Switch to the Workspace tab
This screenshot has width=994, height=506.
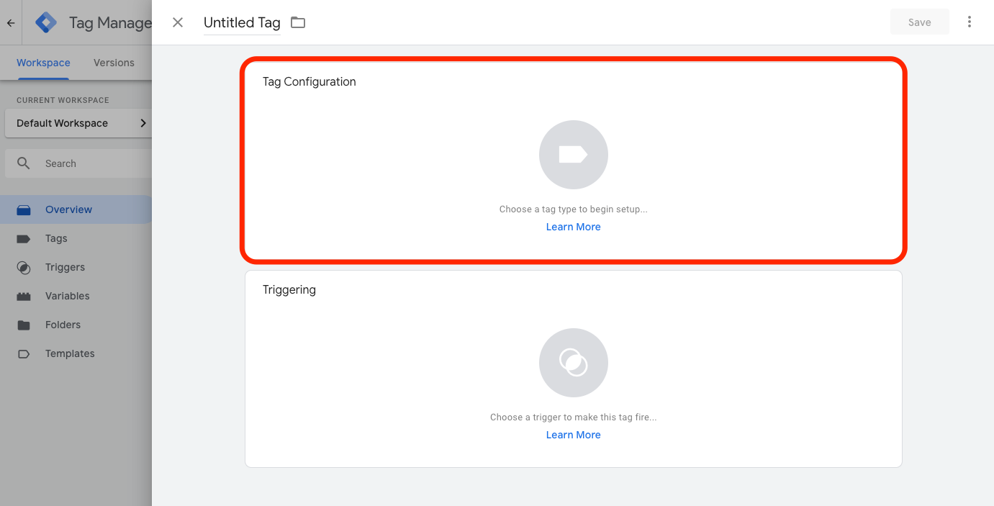point(43,63)
